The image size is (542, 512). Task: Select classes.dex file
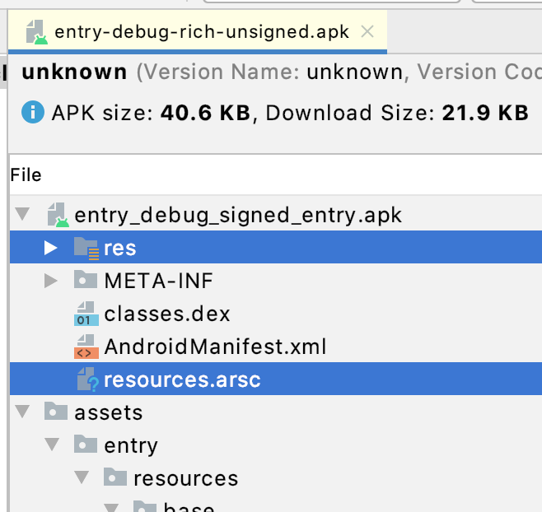(276, 314)
